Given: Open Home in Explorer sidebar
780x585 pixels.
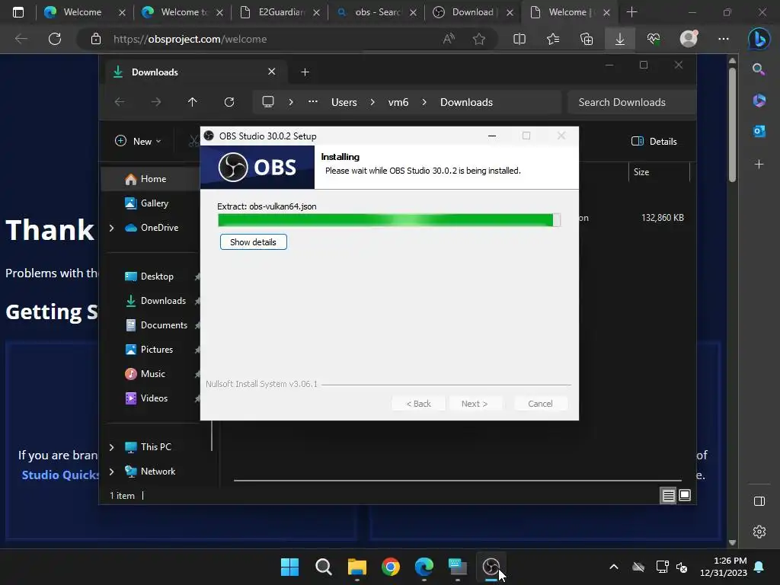Looking at the screenshot, I should click(x=152, y=179).
